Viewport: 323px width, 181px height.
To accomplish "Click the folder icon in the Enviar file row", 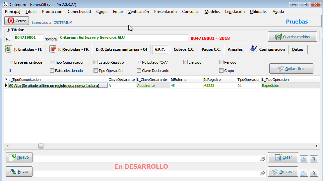I will pos(262,173).
